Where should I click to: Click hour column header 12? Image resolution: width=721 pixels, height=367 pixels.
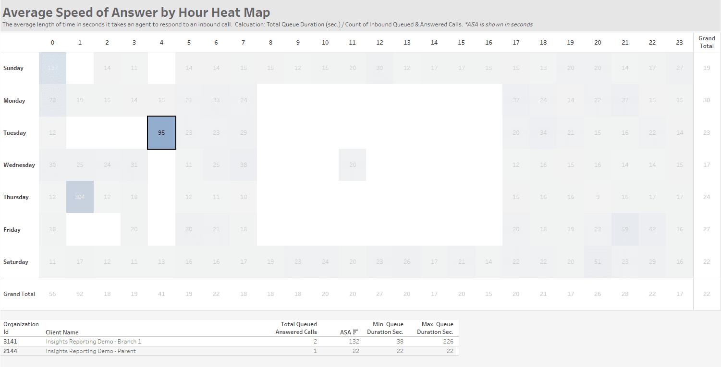pos(379,42)
